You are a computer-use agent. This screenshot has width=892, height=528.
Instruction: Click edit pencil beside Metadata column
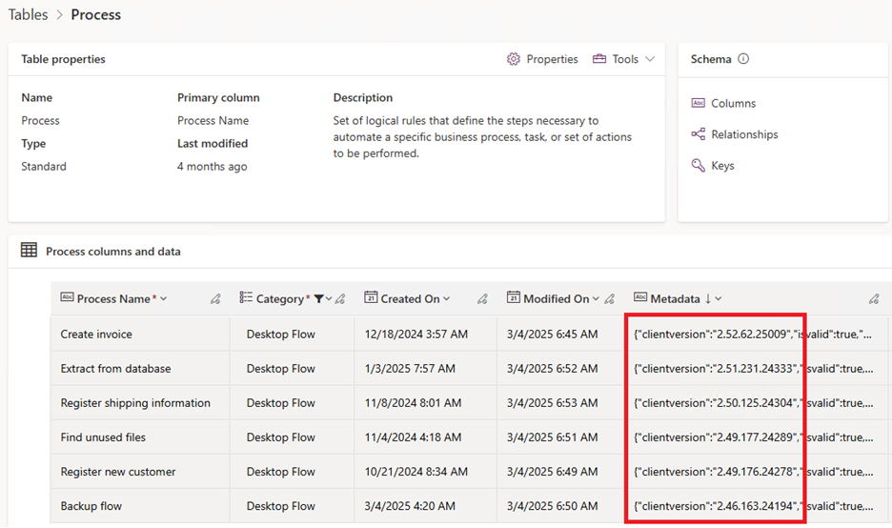pyautogui.click(x=874, y=298)
